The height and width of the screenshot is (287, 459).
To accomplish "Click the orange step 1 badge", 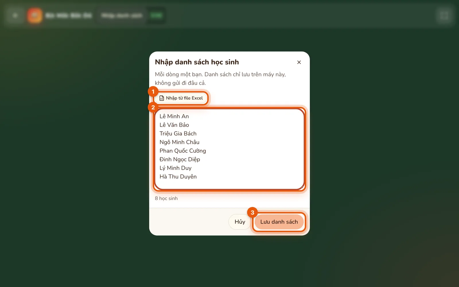I will click(153, 92).
